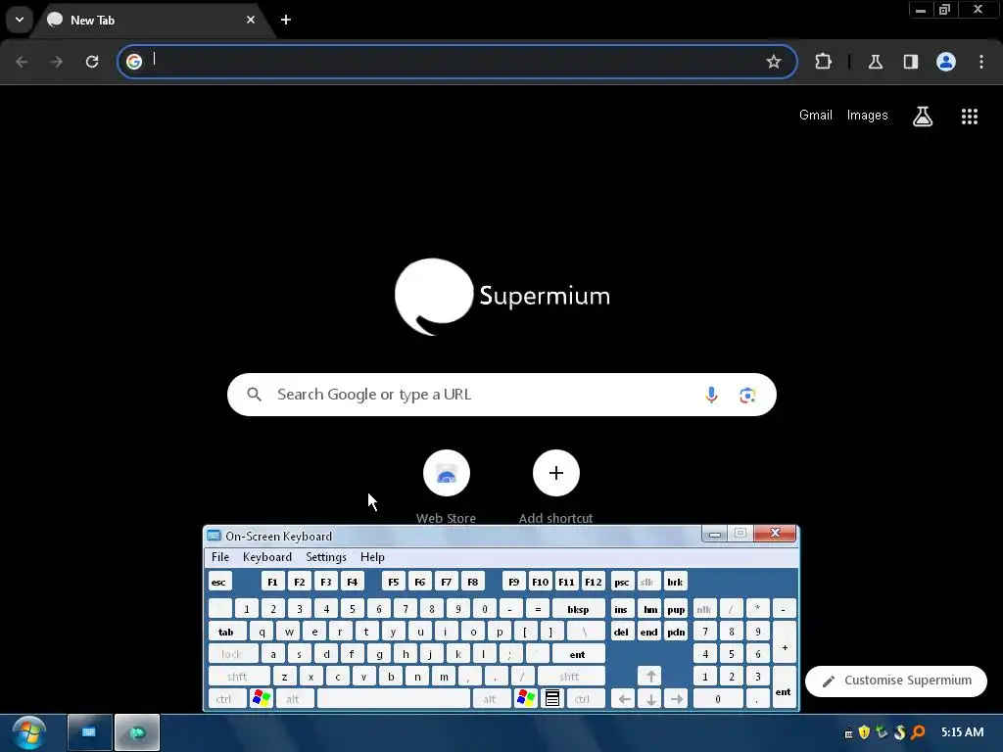Click the browser address bar
Screen dimensions: 1003x752
pos(456,62)
